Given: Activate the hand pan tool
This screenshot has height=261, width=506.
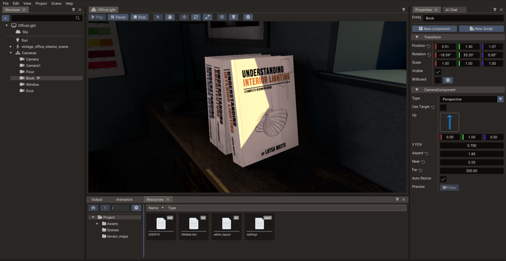Looking at the screenshot, I should click(170, 17).
